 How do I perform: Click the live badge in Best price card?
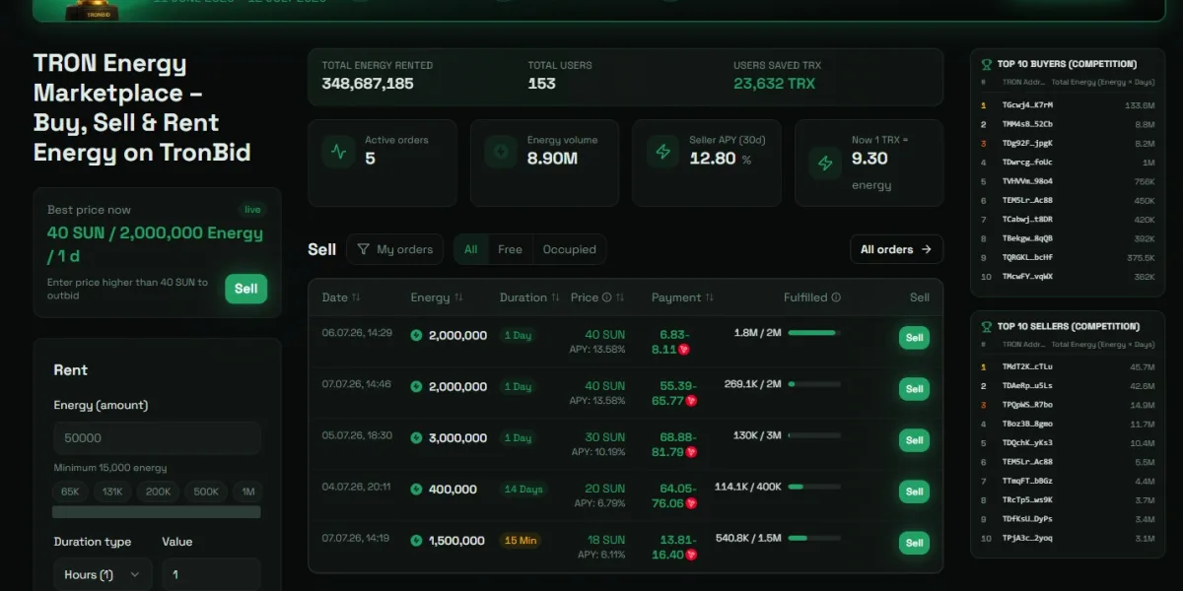click(x=252, y=210)
